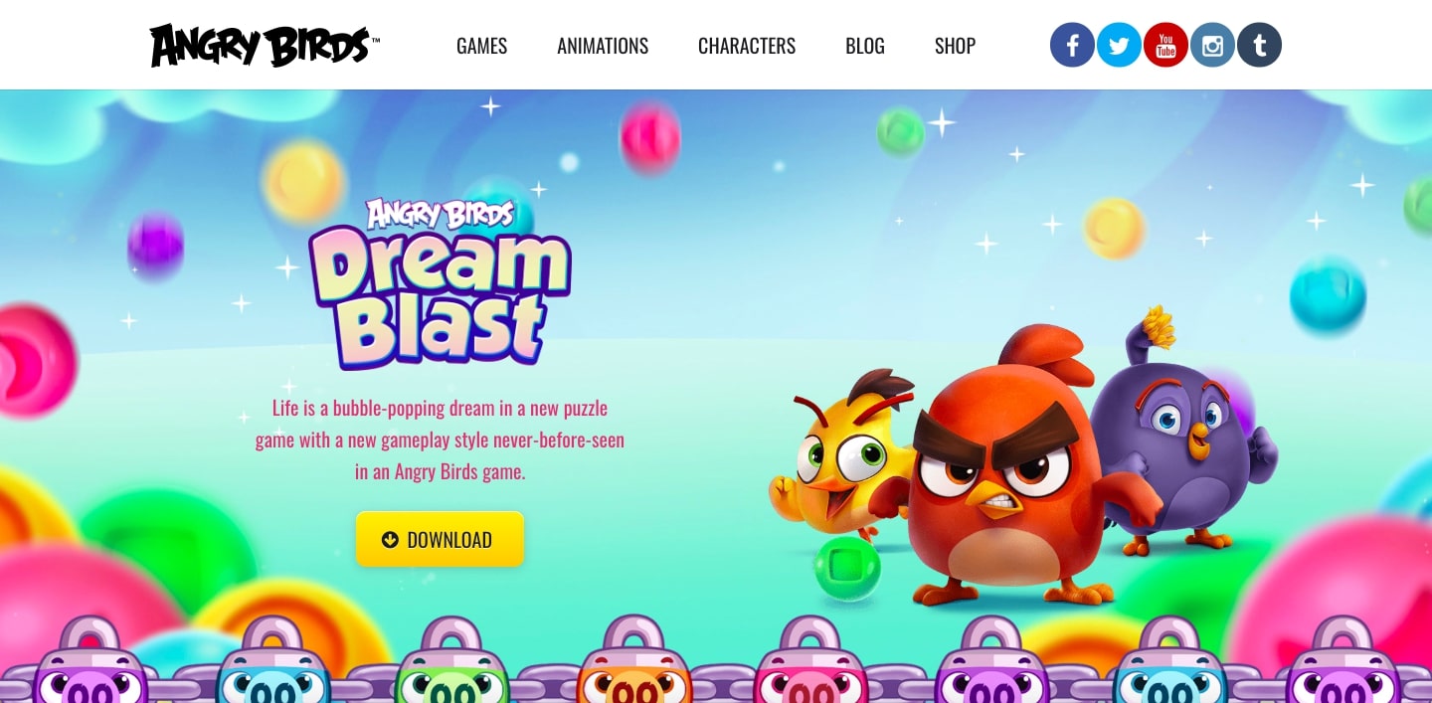Click the green bubble under the yellow bird

coord(847,570)
